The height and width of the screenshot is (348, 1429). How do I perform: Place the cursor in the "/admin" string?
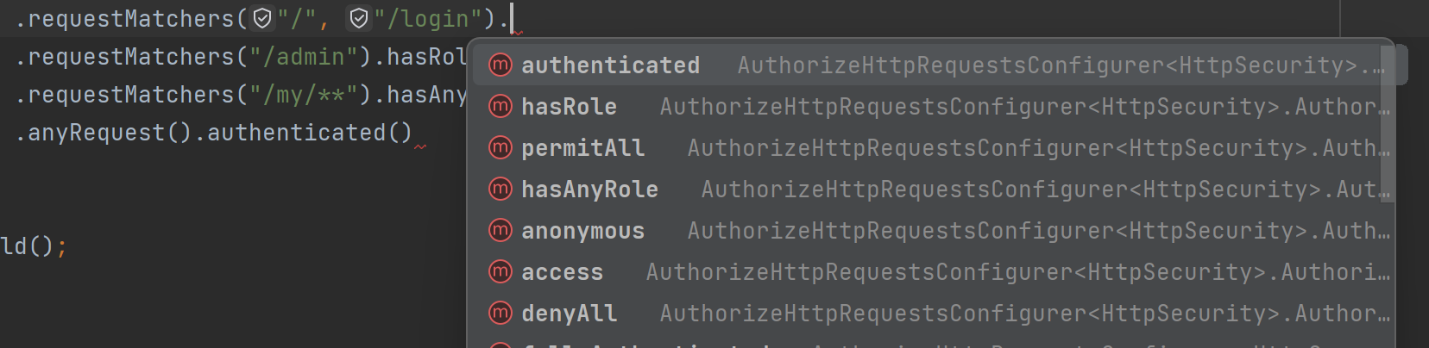303,57
